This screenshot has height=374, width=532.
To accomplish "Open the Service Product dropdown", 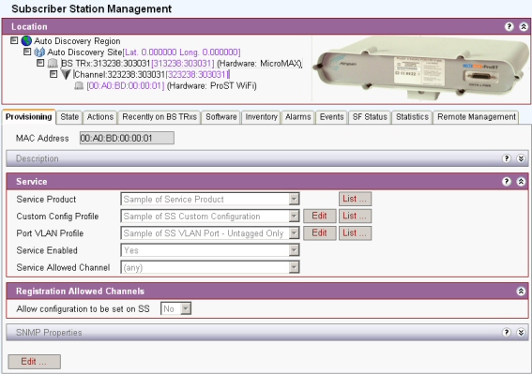I will [294, 199].
